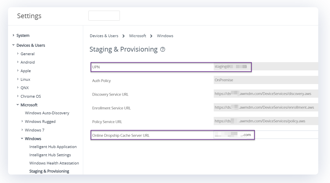Expand the Windows 7 node
The width and height of the screenshot is (330, 183).
pos(22,130)
